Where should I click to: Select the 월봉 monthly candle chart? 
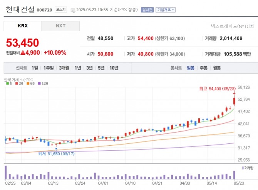pyautogui.click(x=216, y=68)
